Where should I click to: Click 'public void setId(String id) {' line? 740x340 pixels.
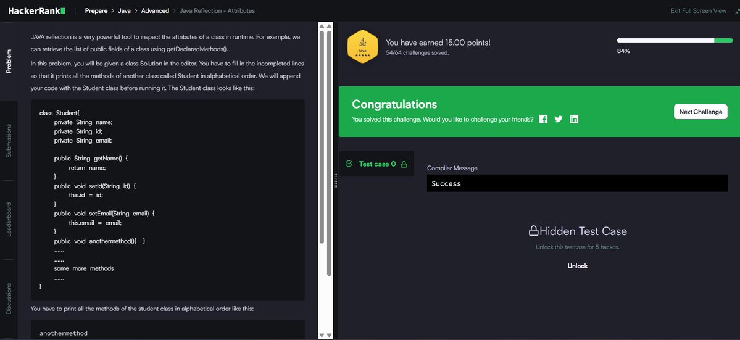point(95,186)
